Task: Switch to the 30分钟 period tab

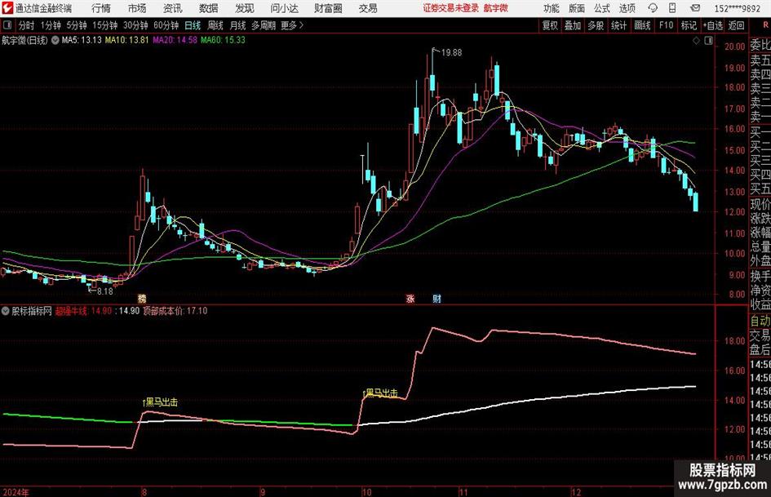Action: [135, 25]
